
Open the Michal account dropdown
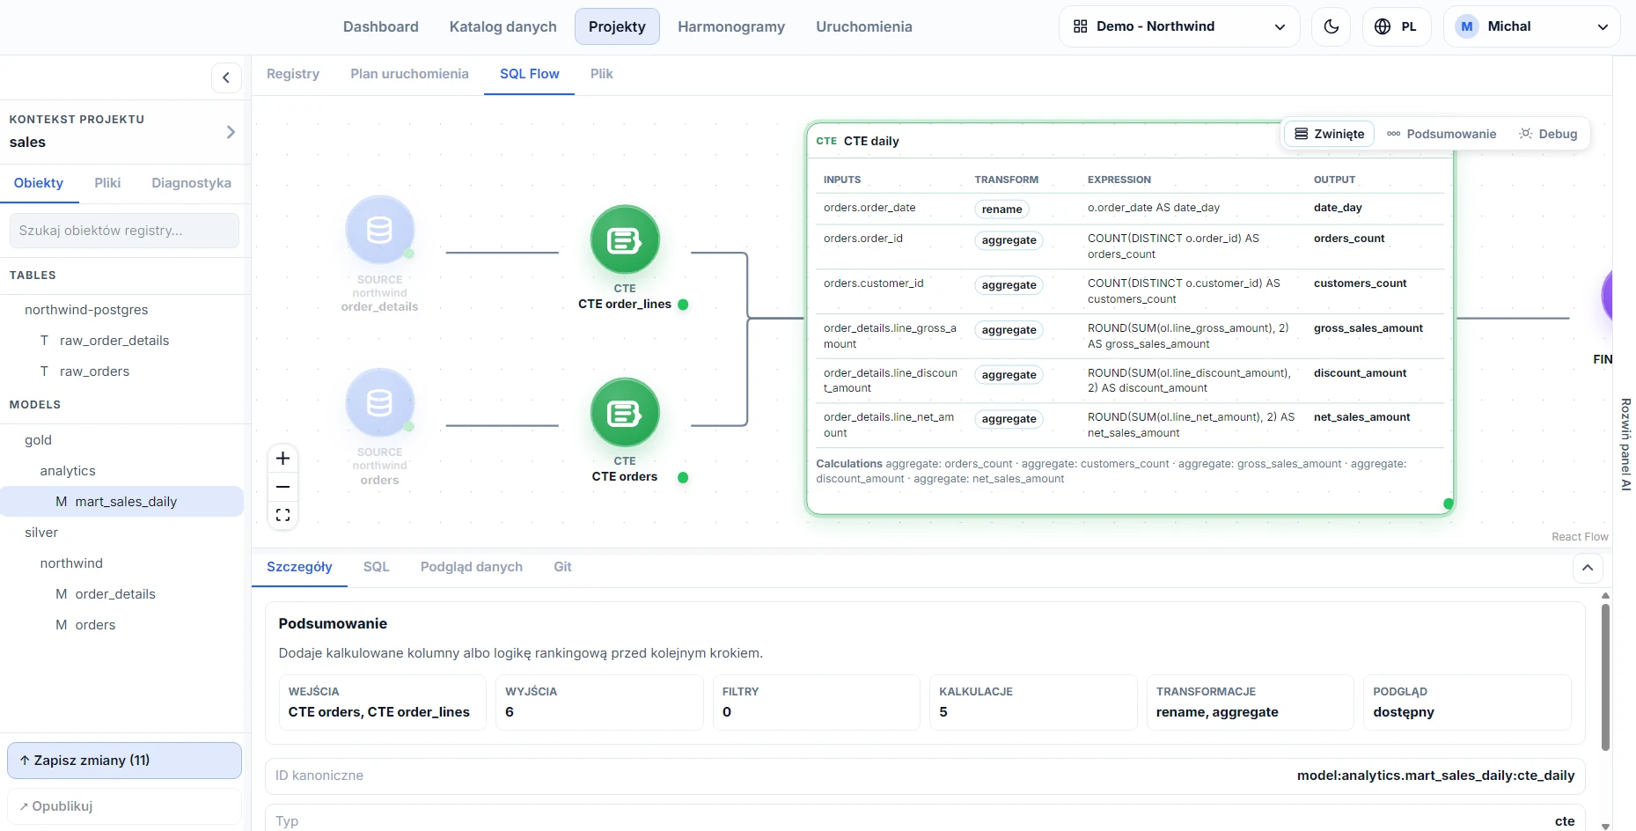click(x=1532, y=26)
